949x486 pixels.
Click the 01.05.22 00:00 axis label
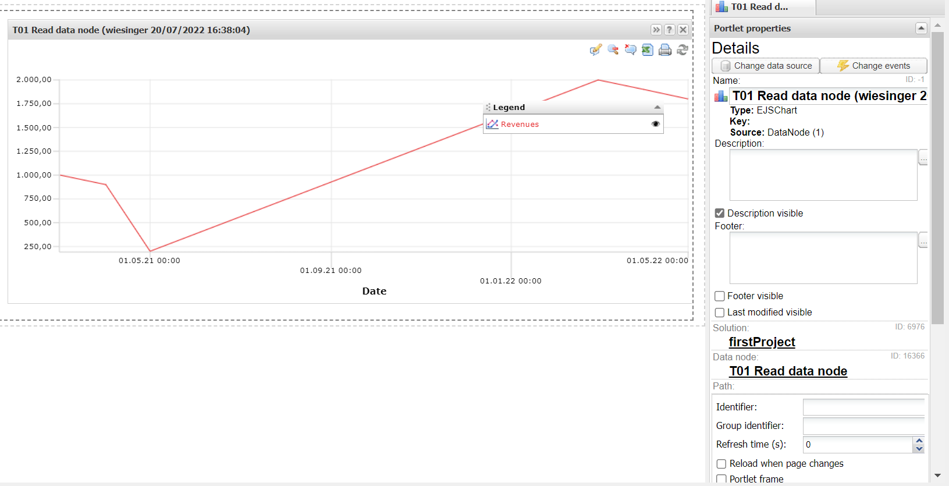(657, 261)
